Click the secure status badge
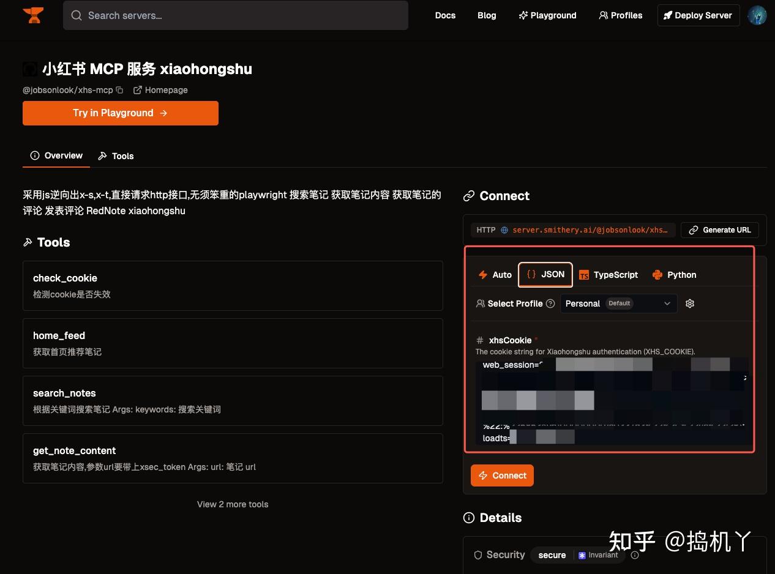 (552, 555)
